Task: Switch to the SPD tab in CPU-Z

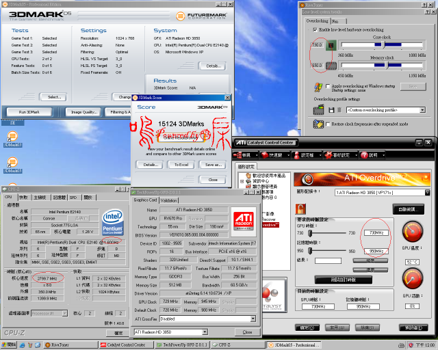Action: [73, 198]
